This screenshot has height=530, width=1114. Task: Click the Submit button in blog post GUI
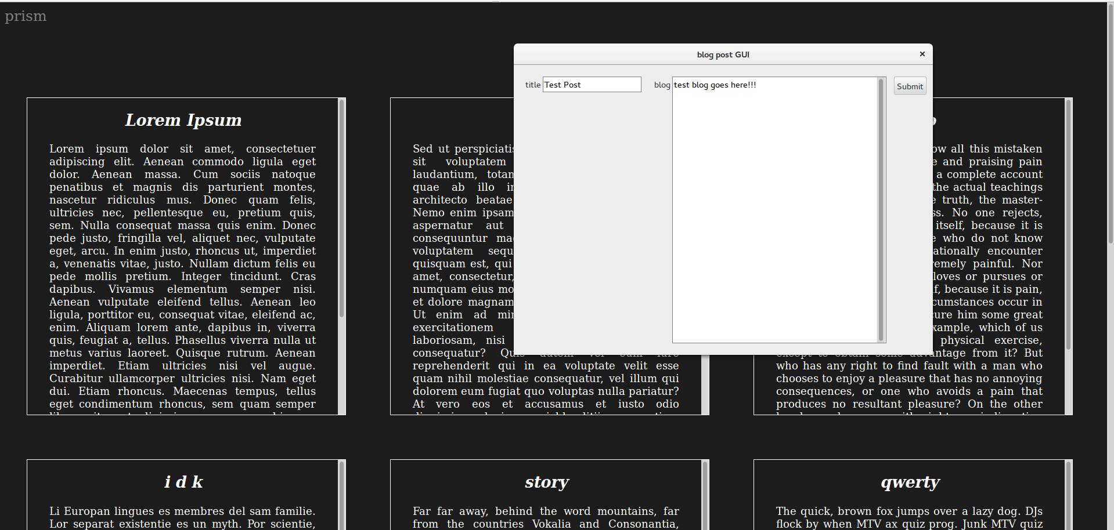910,86
